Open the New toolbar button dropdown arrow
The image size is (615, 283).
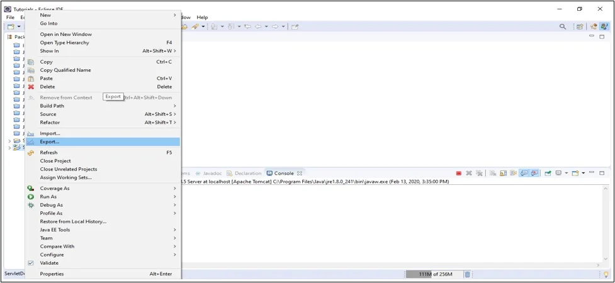[19, 26]
